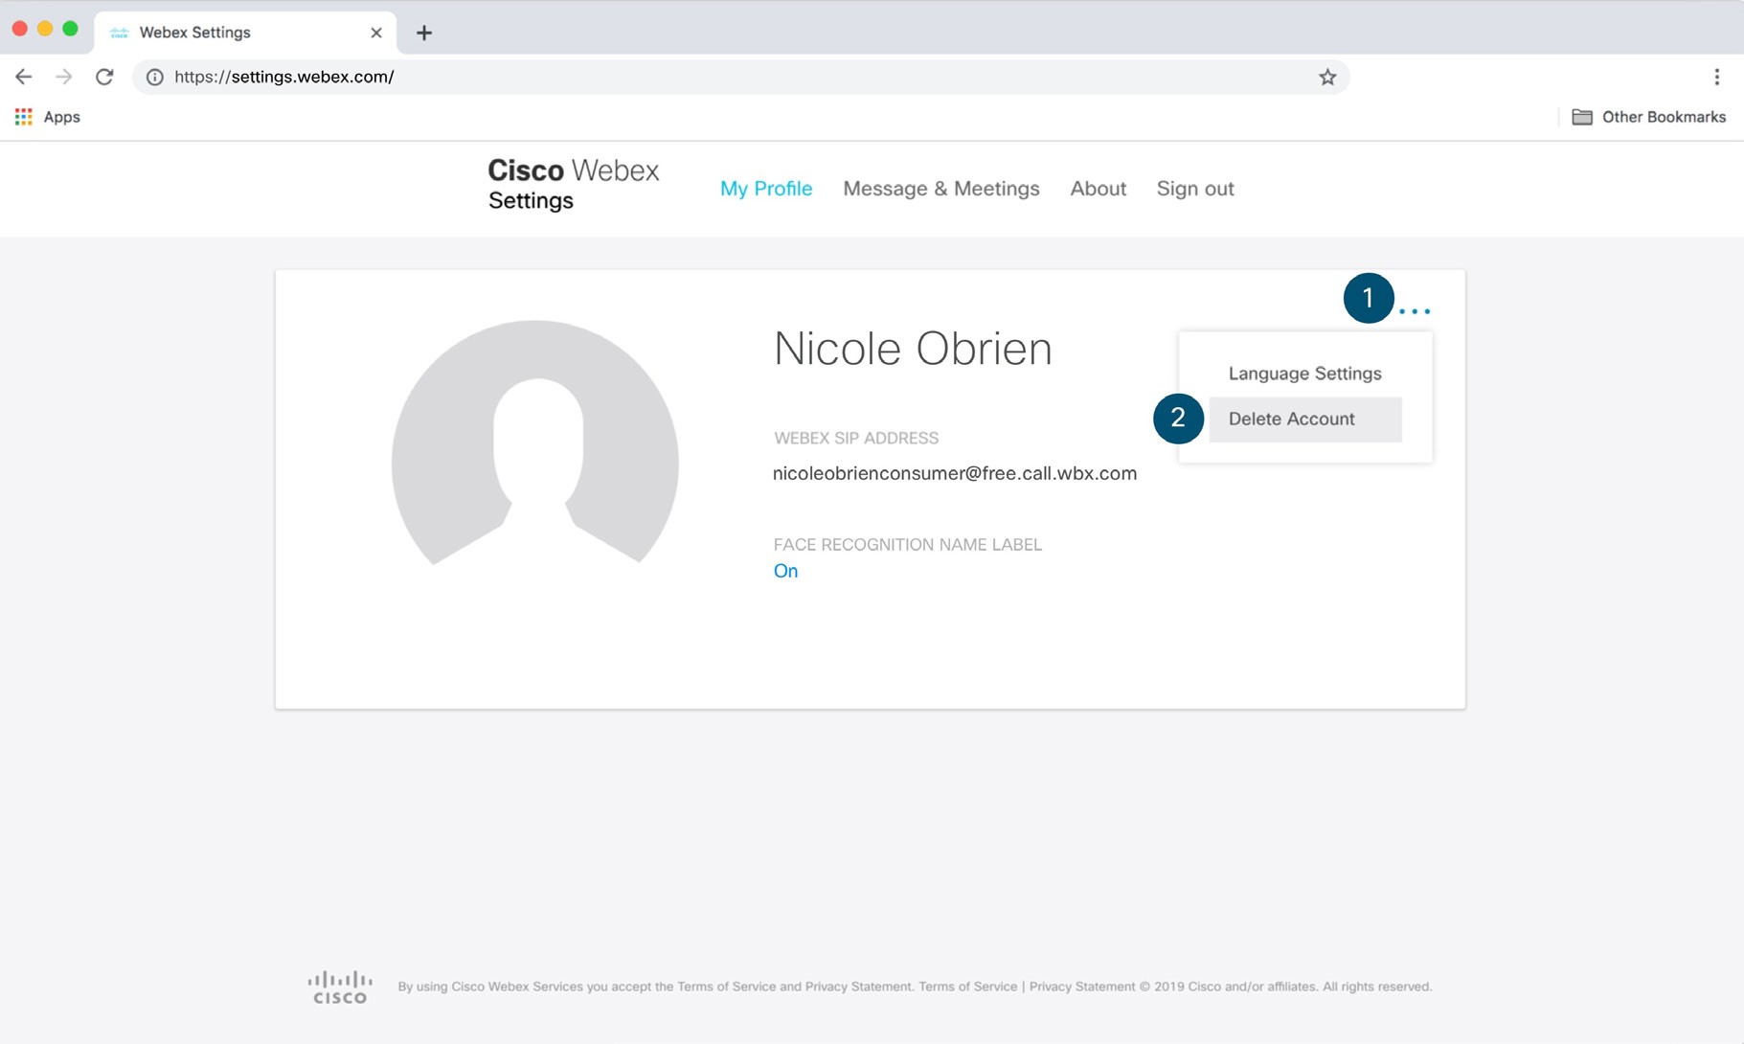The height and width of the screenshot is (1044, 1744).
Task: Open the Message & Meetings tab
Action: (x=940, y=189)
